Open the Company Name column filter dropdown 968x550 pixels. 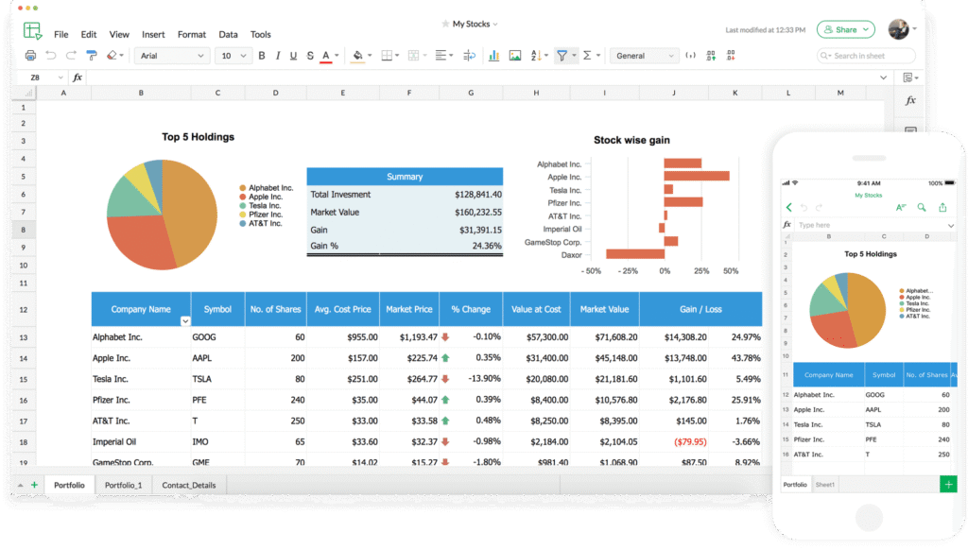pyautogui.click(x=185, y=321)
